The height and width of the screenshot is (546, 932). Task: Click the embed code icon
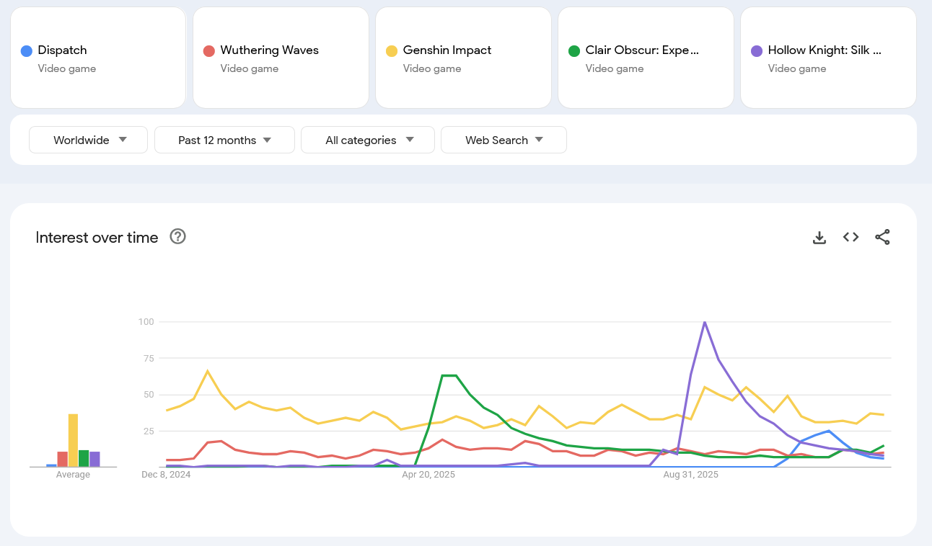click(x=850, y=237)
